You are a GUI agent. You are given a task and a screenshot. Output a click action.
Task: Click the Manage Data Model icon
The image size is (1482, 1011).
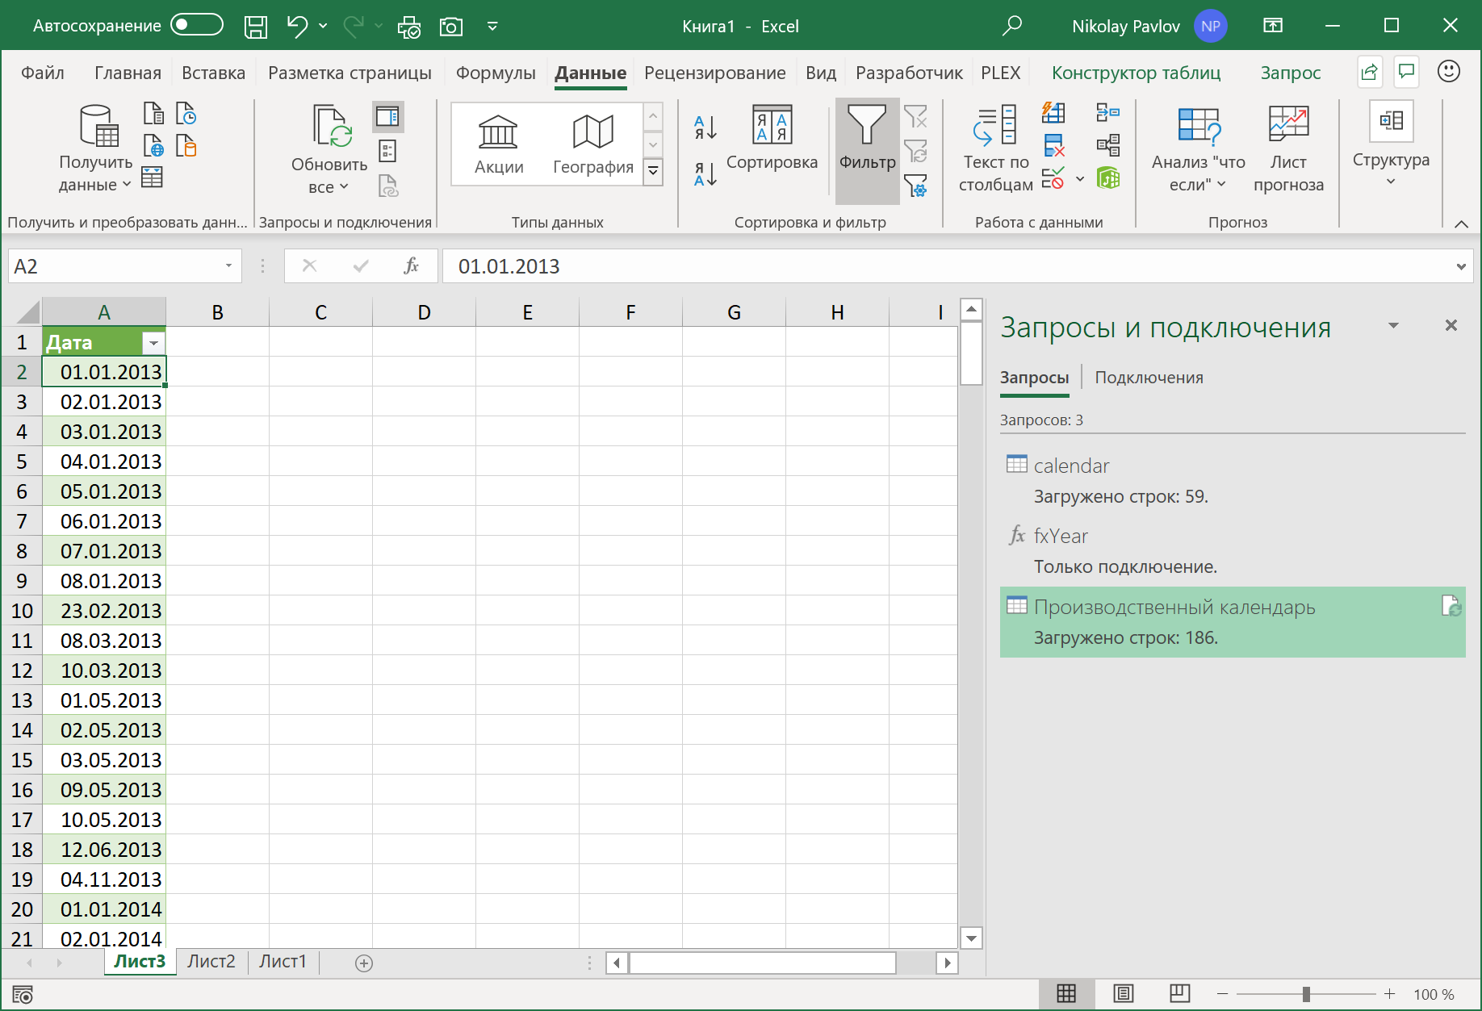coord(1108,178)
